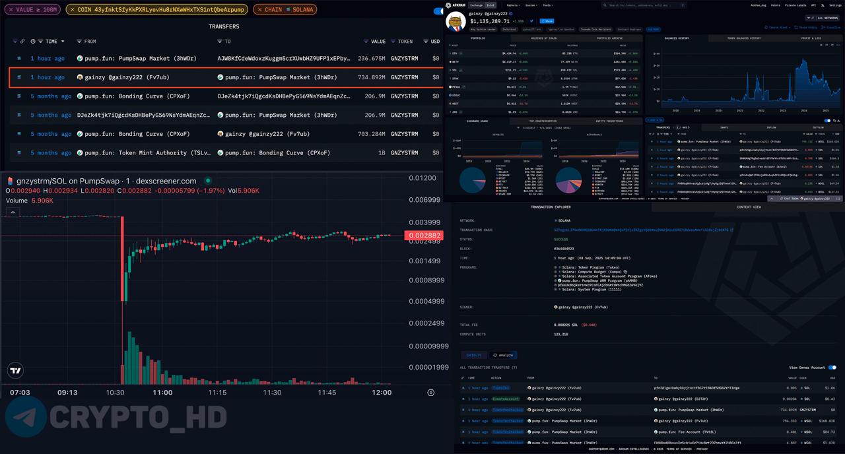Image resolution: width=845 pixels, height=454 pixels.
Task: Select the Holdings By Chain tab
Action: (543, 38)
